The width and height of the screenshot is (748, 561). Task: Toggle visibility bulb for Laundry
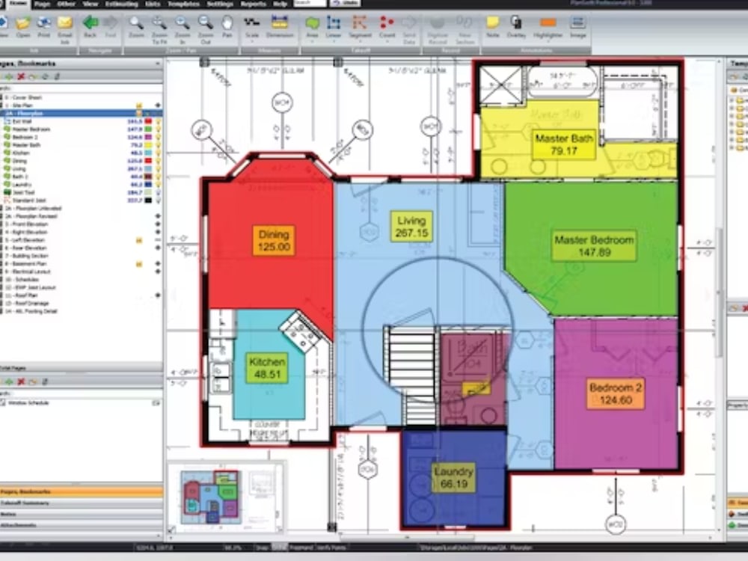point(158,185)
